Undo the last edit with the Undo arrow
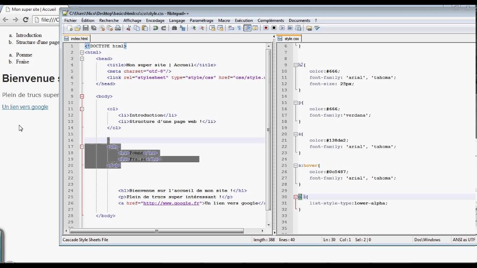This screenshot has width=477, height=268. [x=155, y=28]
